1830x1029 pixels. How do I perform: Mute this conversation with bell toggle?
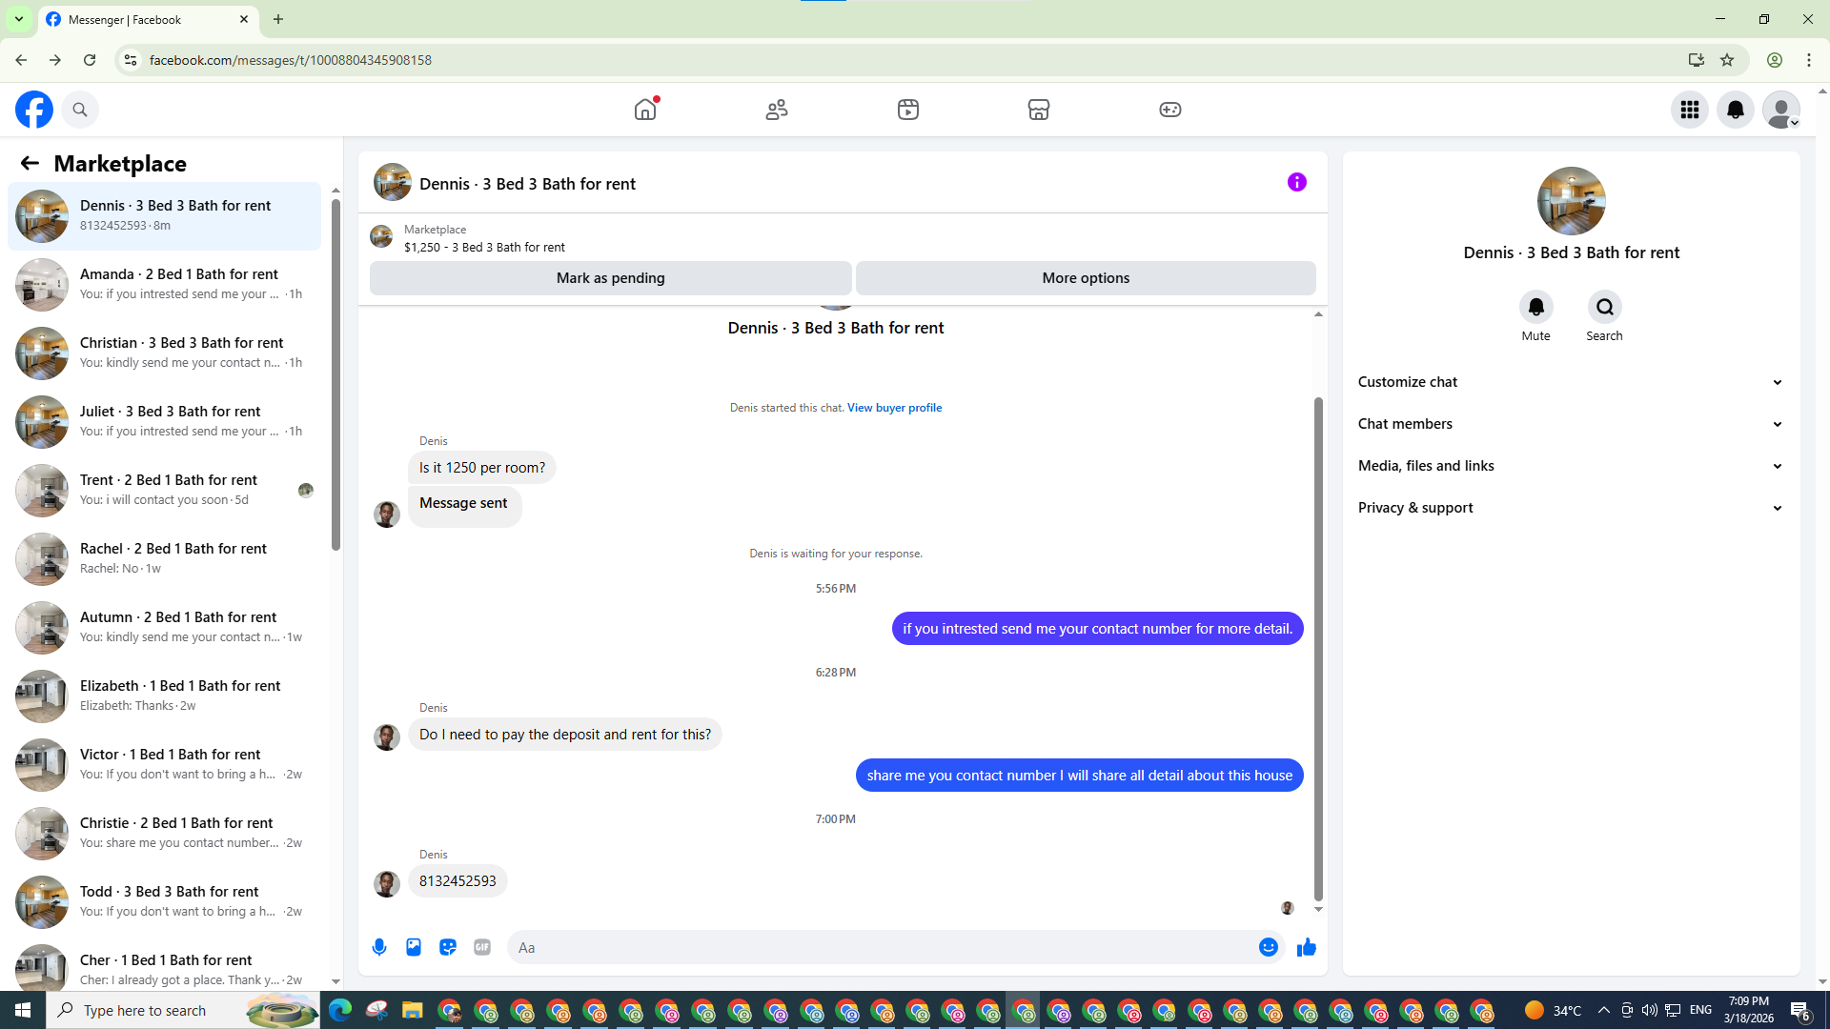[x=1535, y=307]
